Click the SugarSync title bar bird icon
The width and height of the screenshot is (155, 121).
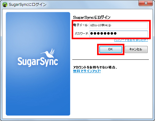[5, 5]
